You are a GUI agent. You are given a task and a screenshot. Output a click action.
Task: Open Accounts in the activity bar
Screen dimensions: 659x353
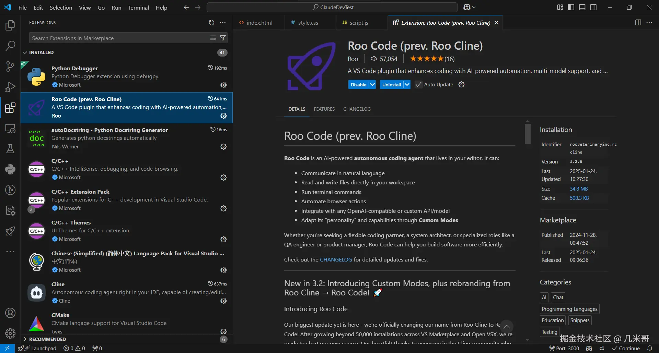point(10,313)
